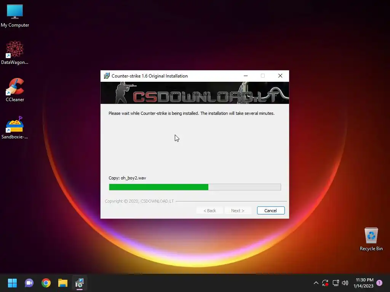Click the green installation progress bar
390x292 pixels.
(195, 187)
